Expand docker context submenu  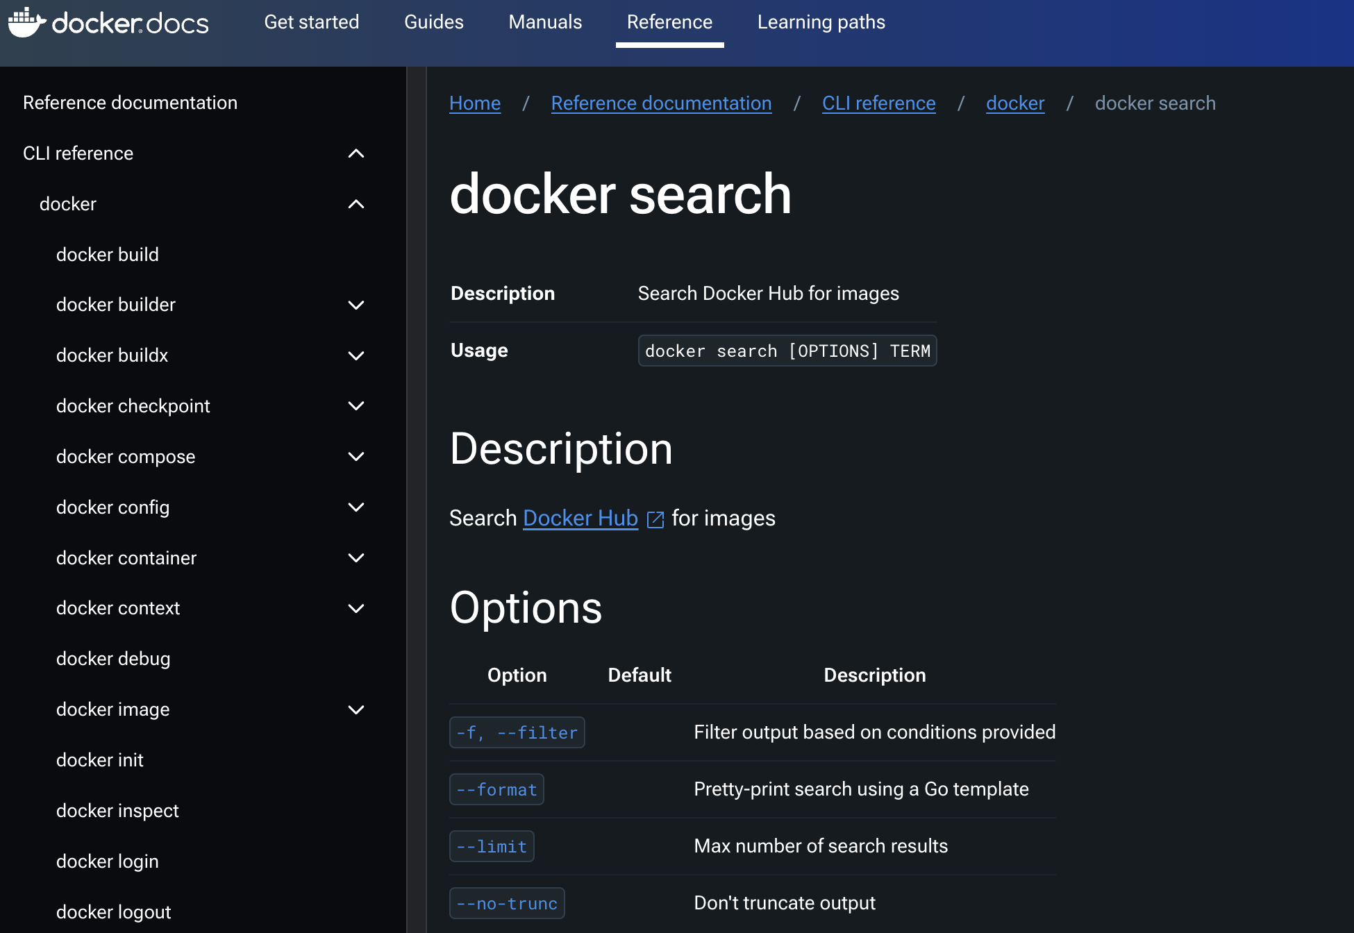356,608
